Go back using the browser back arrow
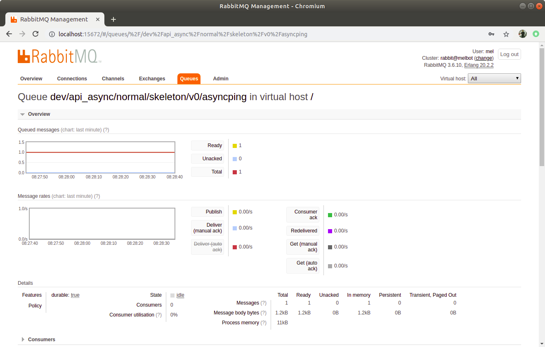This screenshot has height=347, width=545. point(9,34)
